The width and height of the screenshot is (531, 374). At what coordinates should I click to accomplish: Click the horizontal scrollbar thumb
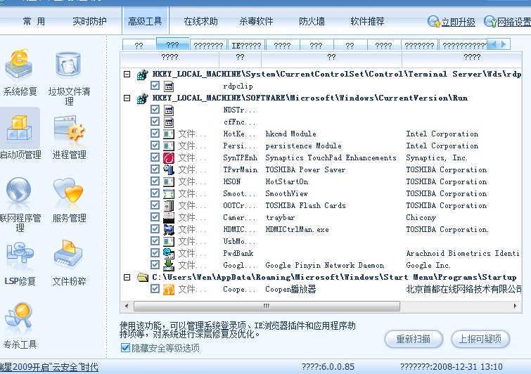click(267, 306)
